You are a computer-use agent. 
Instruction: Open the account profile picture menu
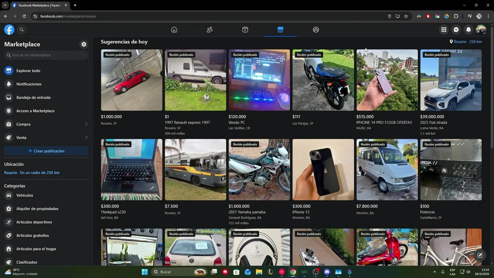click(x=481, y=30)
